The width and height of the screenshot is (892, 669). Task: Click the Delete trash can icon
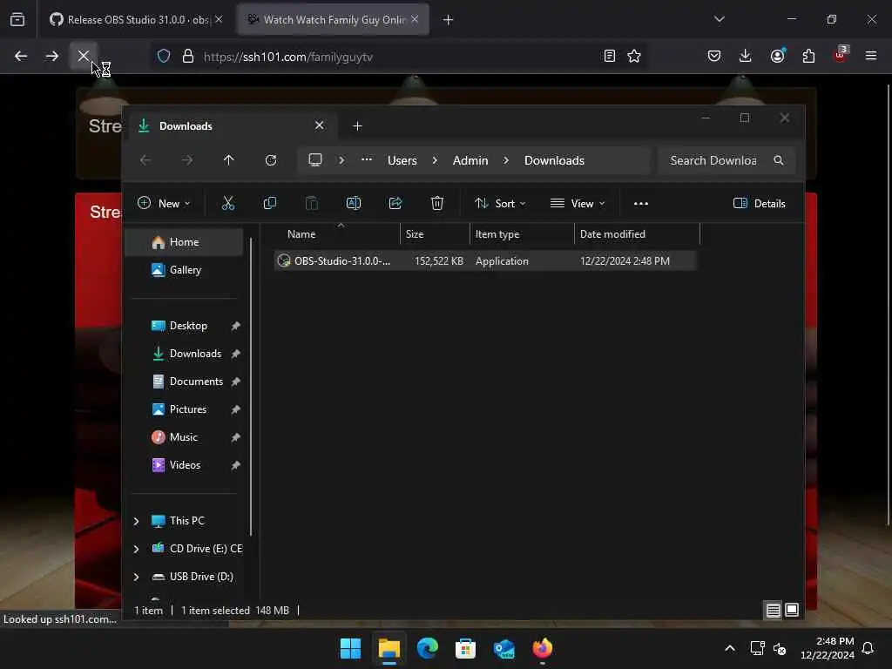tap(437, 203)
